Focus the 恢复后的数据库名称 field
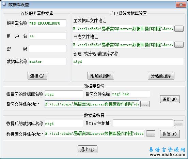The height and width of the screenshot is (159, 188). [64, 124]
